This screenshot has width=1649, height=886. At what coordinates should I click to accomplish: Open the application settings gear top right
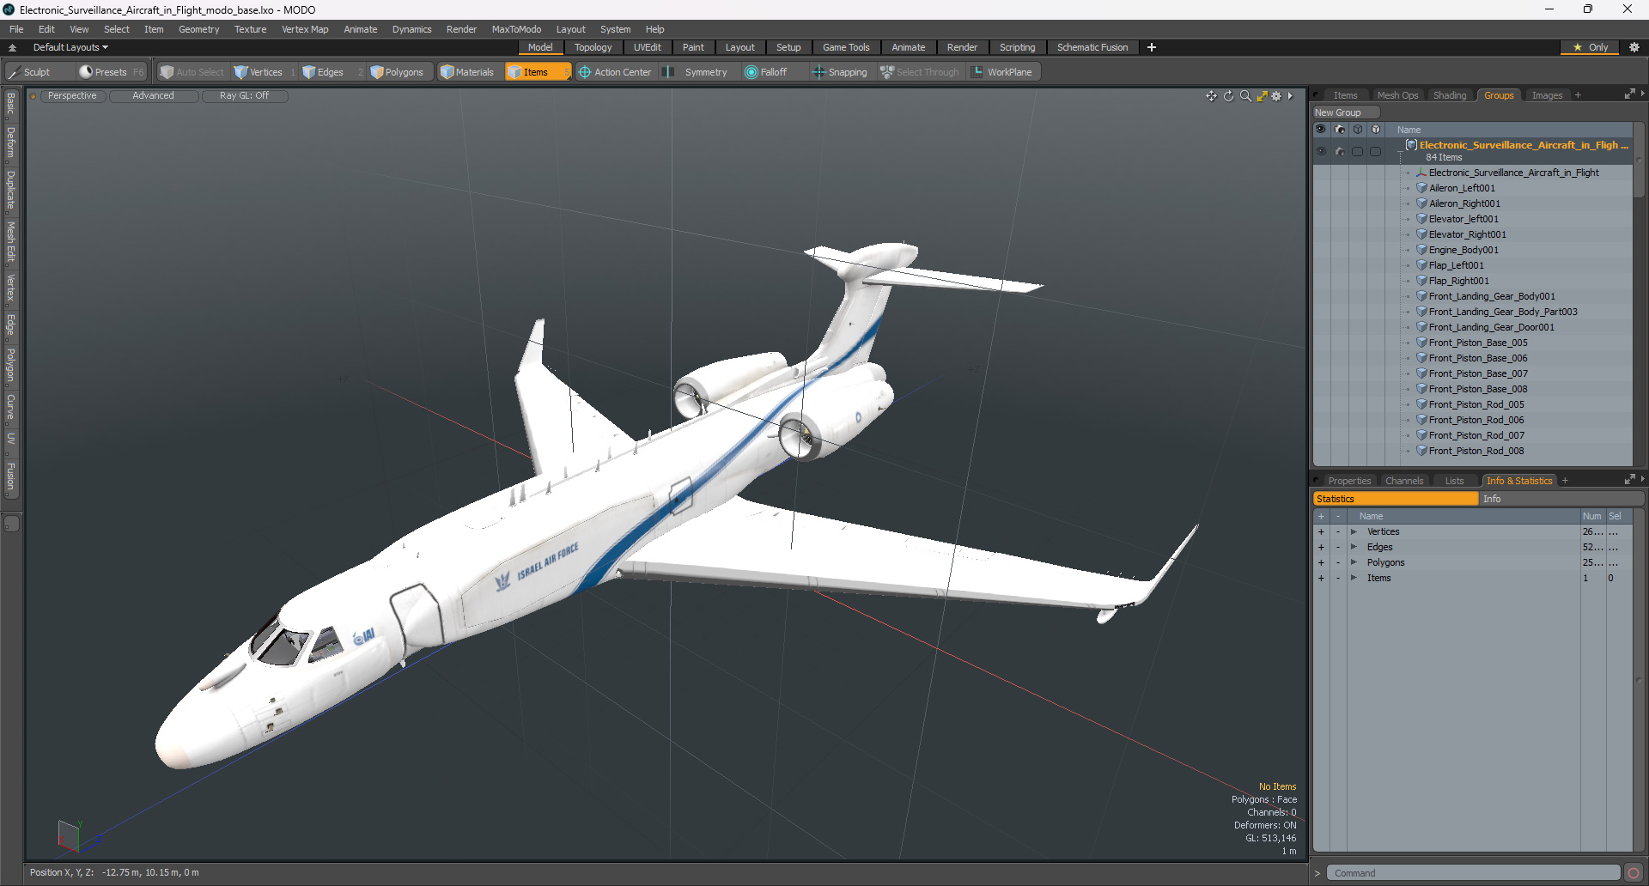[1634, 47]
